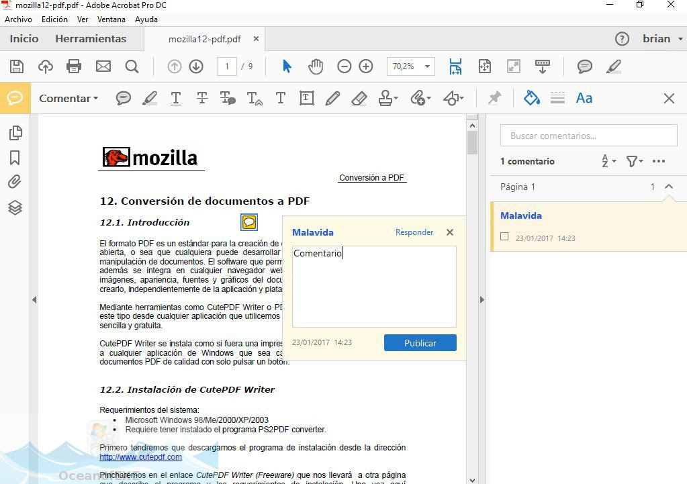Close the Comentar toolbar
687x484 pixels.
tap(669, 98)
